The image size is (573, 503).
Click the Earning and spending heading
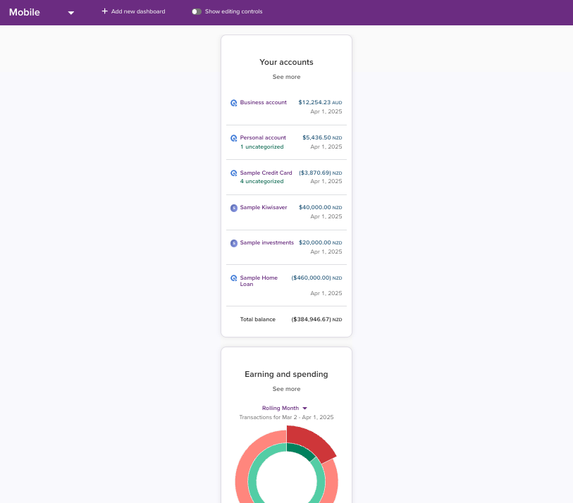click(x=286, y=374)
